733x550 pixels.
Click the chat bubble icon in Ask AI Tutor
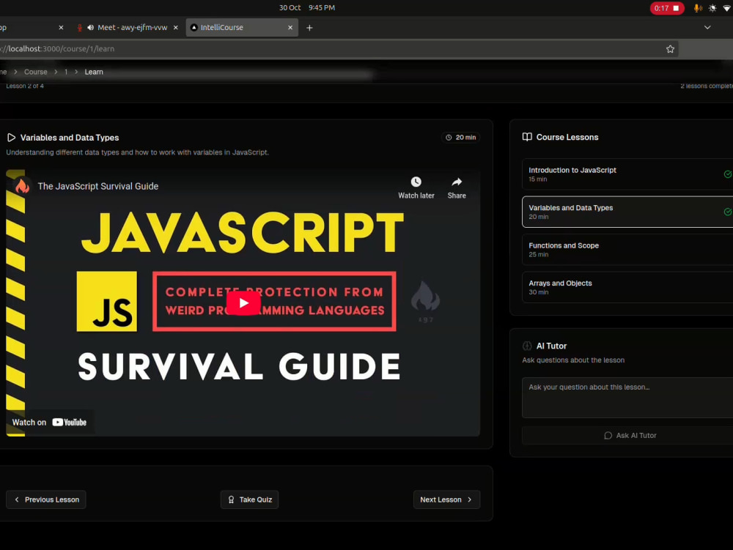pos(608,435)
